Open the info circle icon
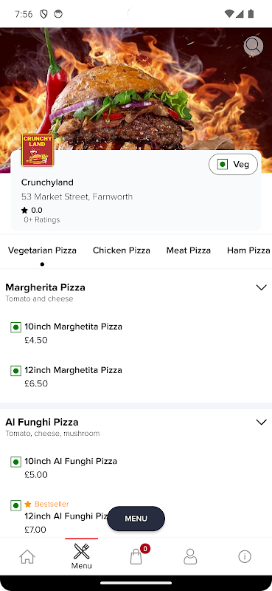Image resolution: width=272 pixels, height=591 pixels. click(245, 556)
